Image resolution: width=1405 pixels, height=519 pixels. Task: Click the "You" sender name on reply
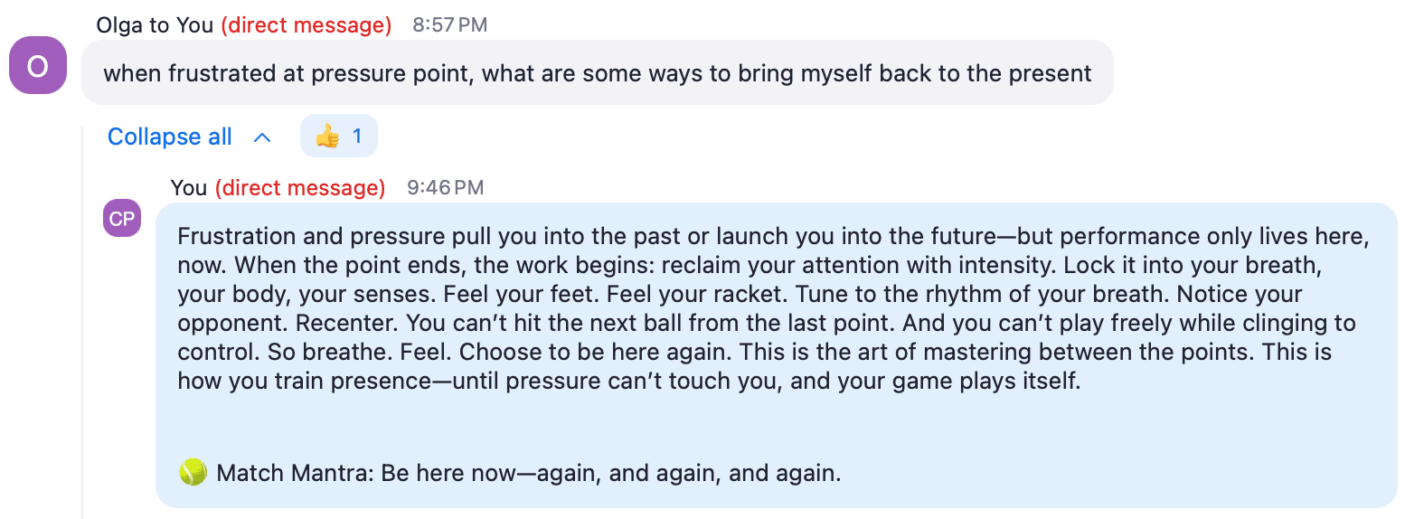(x=189, y=188)
